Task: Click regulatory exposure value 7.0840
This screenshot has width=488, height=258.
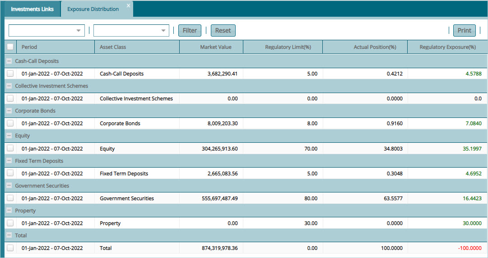Action: coord(474,123)
